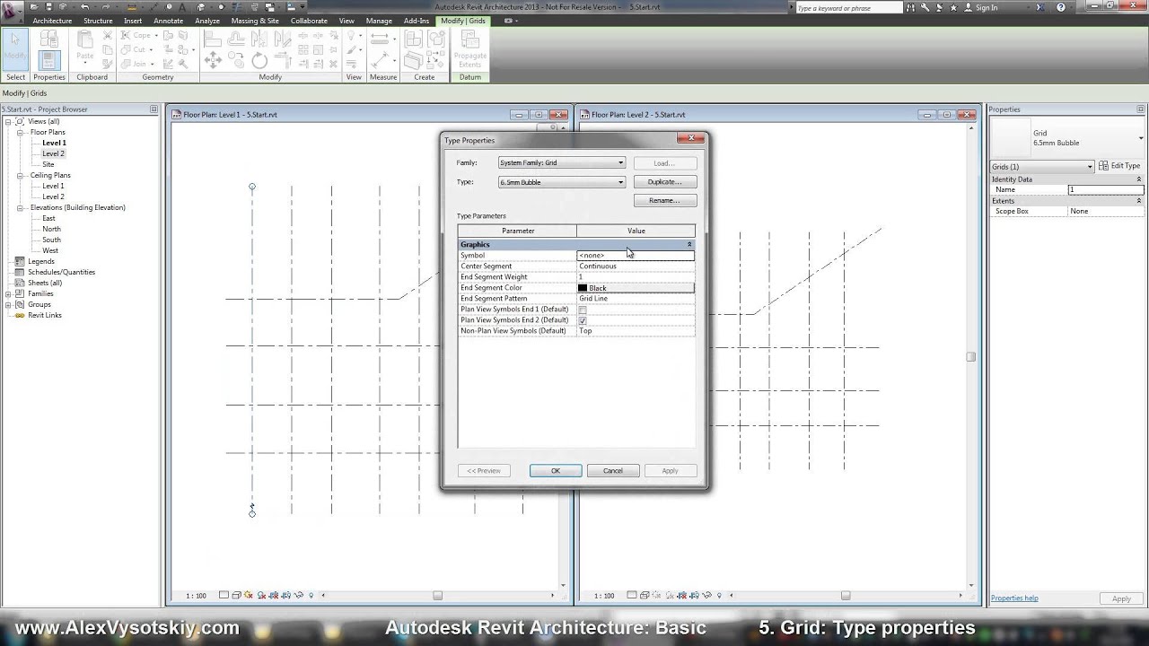
Task: Open the Structure ribbon tab
Action: pyautogui.click(x=98, y=21)
